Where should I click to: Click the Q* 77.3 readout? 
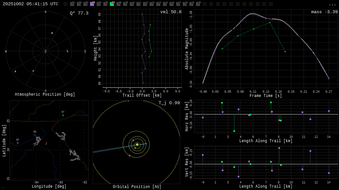[79, 13]
